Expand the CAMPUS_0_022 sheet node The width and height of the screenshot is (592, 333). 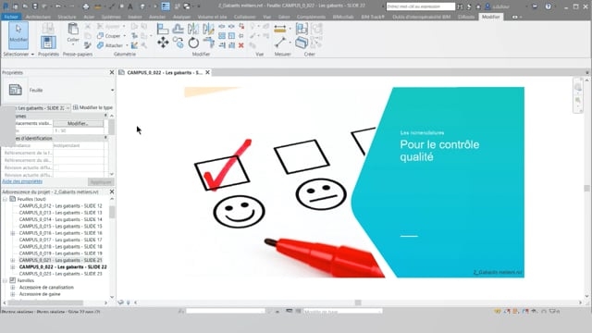coord(12,267)
